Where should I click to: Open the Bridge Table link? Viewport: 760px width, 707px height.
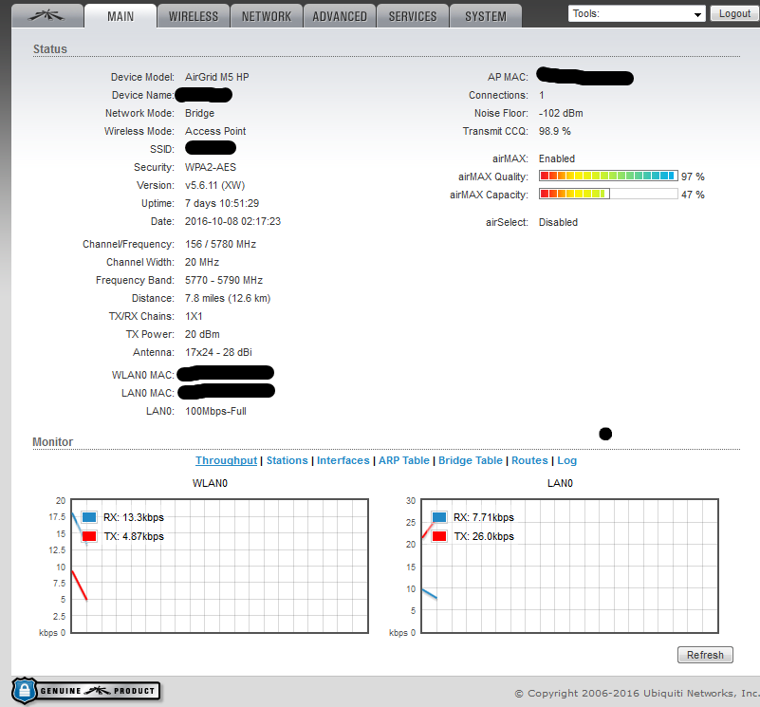[x=471, y=460]
